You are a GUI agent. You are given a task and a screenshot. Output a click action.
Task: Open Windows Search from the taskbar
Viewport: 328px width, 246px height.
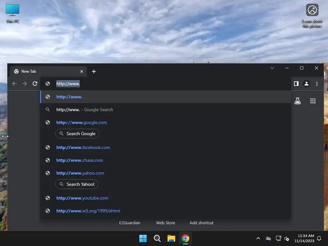point(157,238)
